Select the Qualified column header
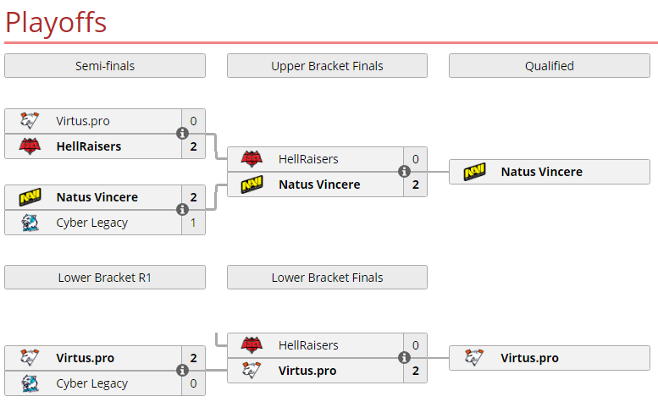This screenshot has width=658, height=402. pos(550,66)
